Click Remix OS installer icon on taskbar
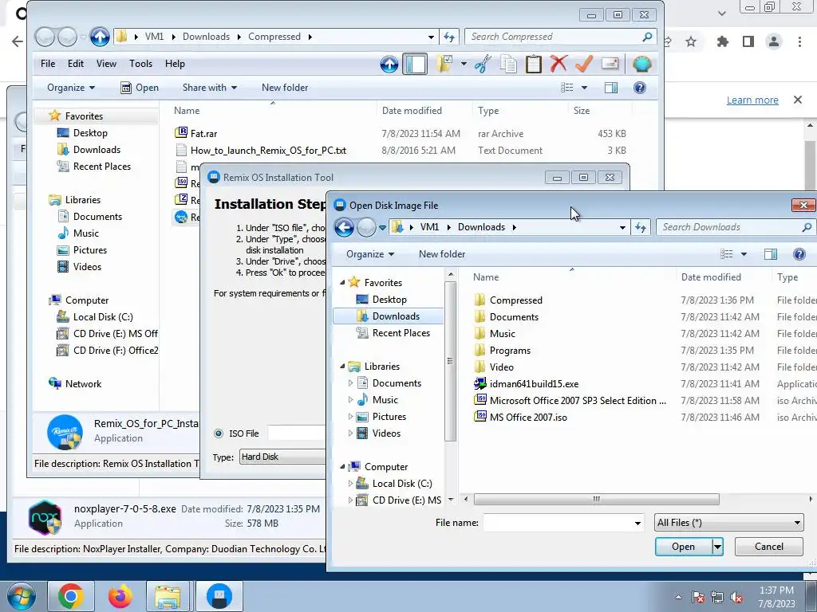 219,596
